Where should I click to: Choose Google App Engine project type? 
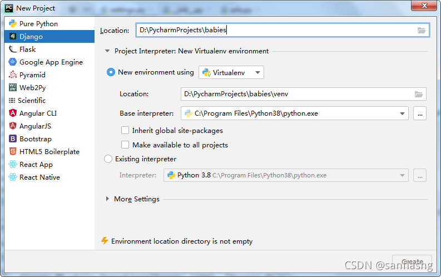[49, 62]
